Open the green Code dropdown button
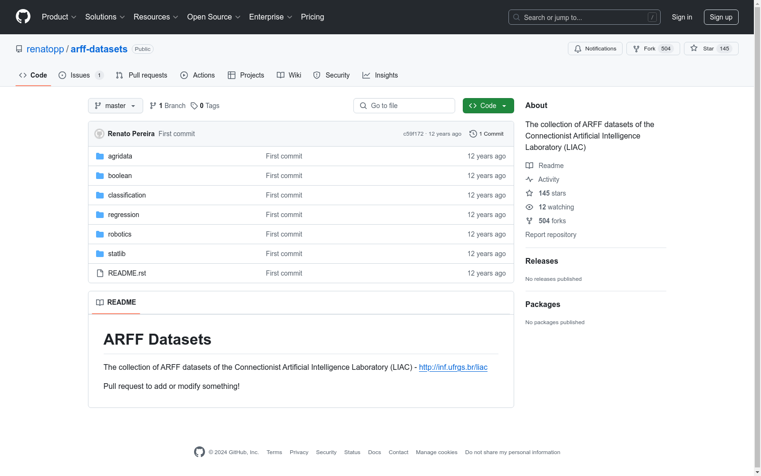This screenshot has height=476, width=761. click(x=488, y=106)
